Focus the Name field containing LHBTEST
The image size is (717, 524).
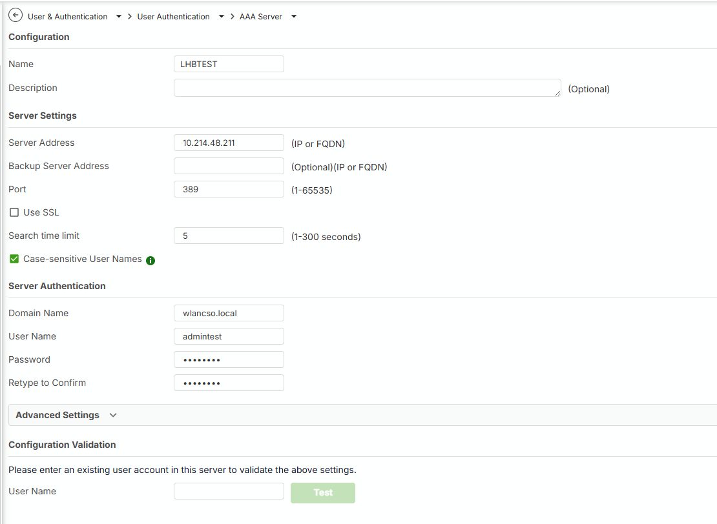click(x=229, y=64)
